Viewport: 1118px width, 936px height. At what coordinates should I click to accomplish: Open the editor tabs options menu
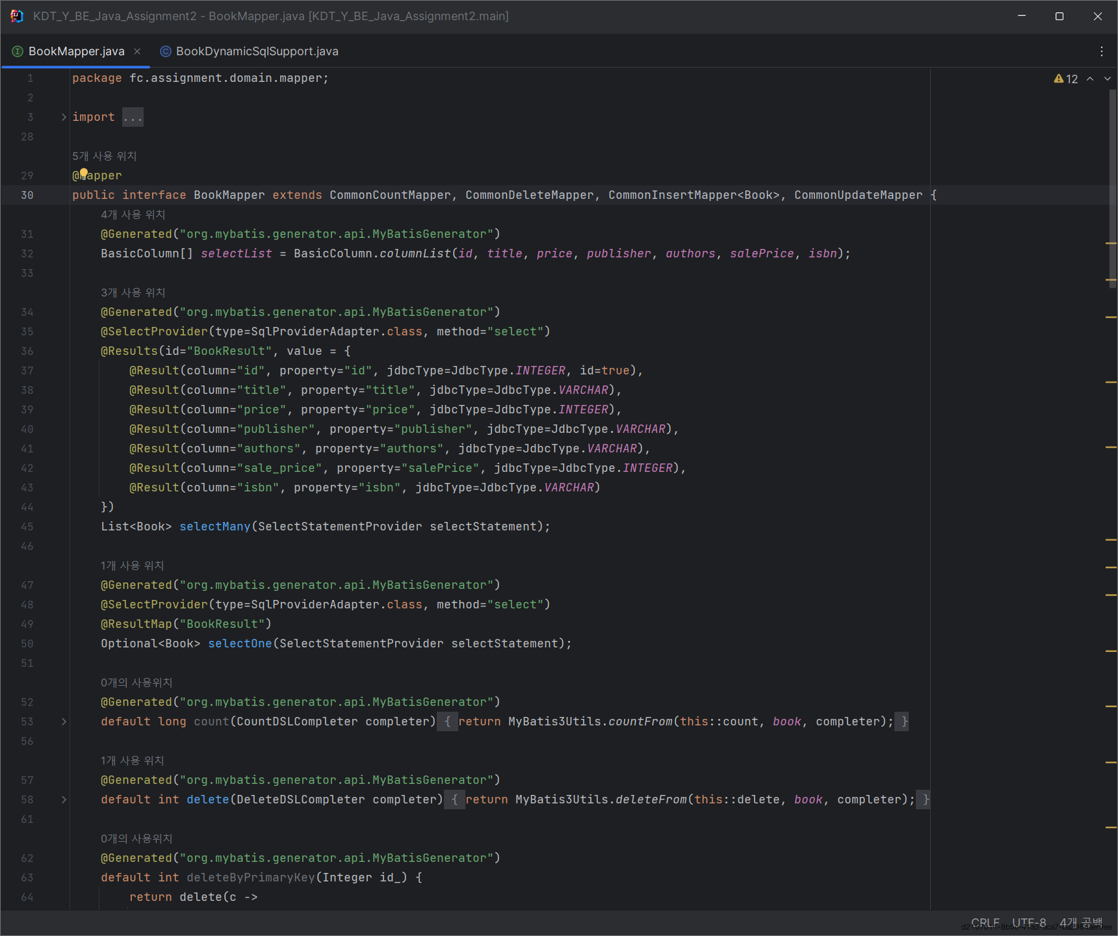pos(1101,51)
